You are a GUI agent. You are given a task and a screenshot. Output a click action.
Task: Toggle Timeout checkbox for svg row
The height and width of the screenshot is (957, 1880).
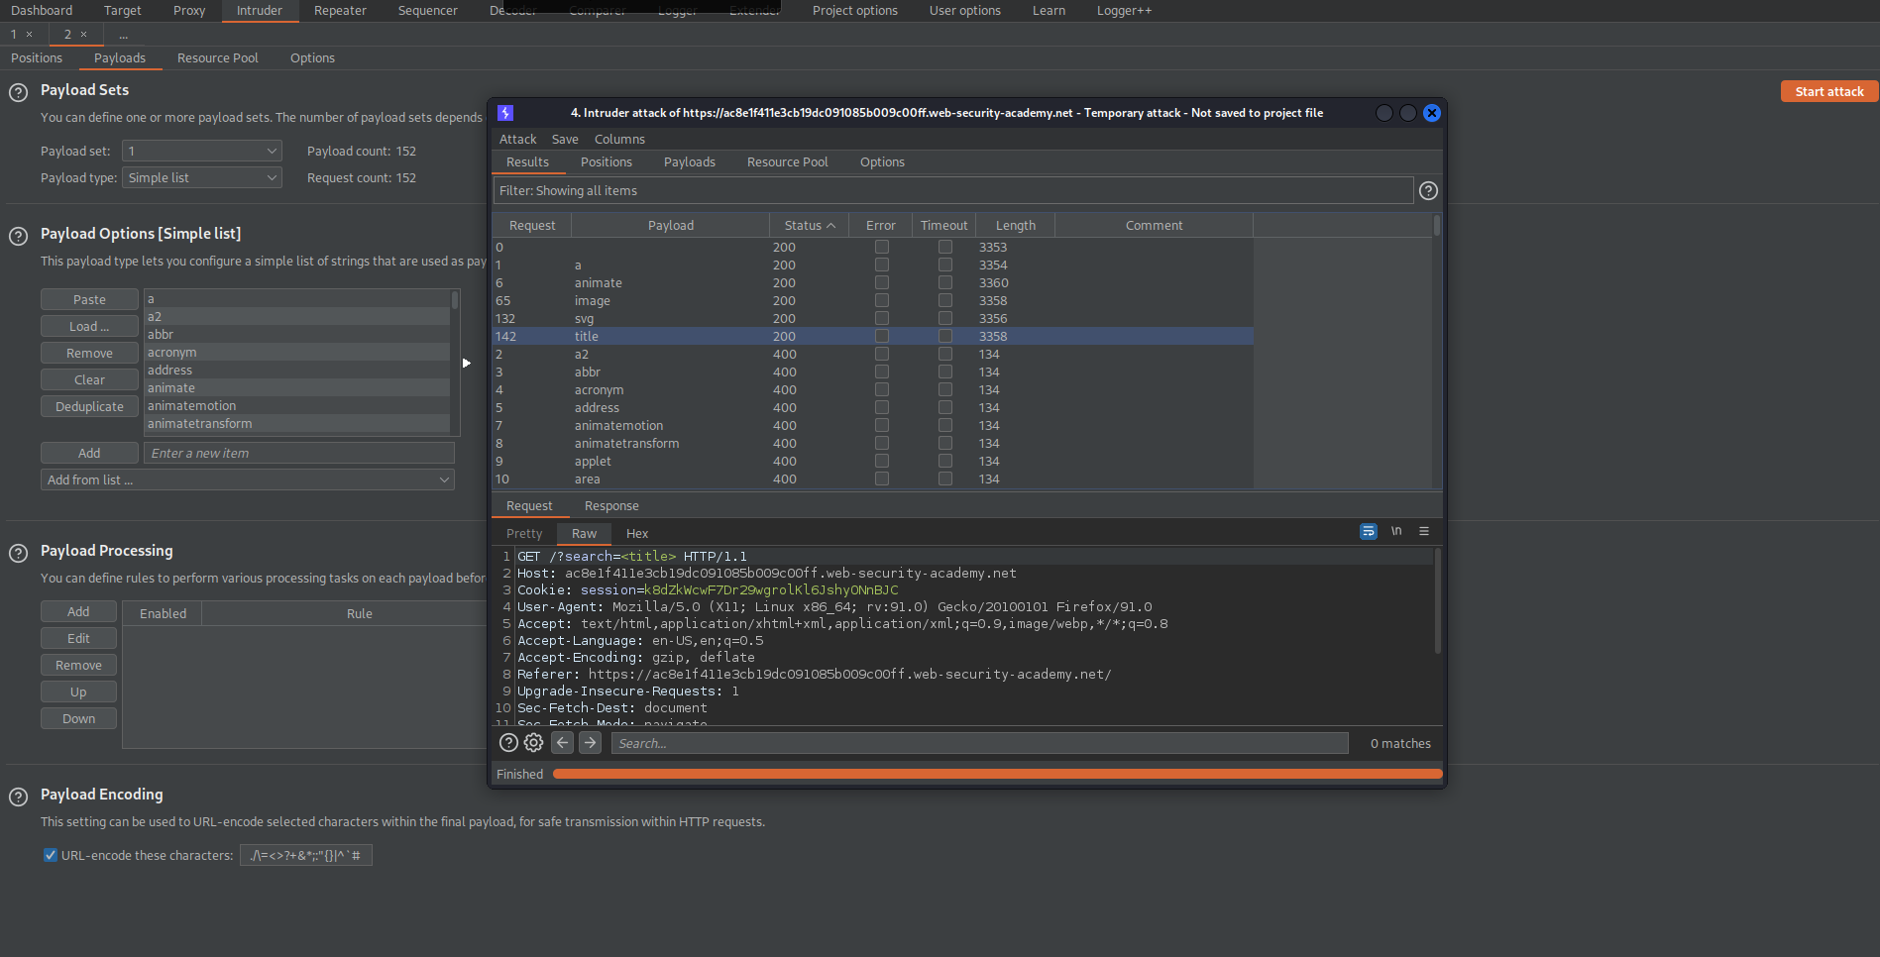944,319
